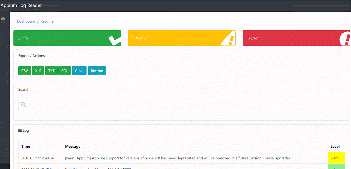Export log as XLS
Image resolution: width=351 pixels, height=169 pixels.
pyautogui.click(x=38, y=71)
